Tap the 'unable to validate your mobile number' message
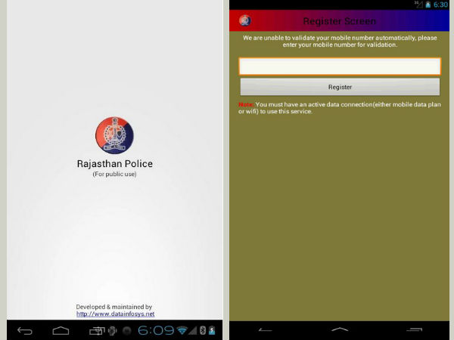Viewport: 454px width, 340px height. (x=340, y=42)
